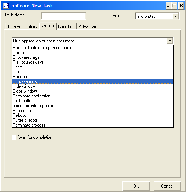Open the File nncron.tab dropdown arrow
The image size is (186, 192).
[x=176, y=16]
